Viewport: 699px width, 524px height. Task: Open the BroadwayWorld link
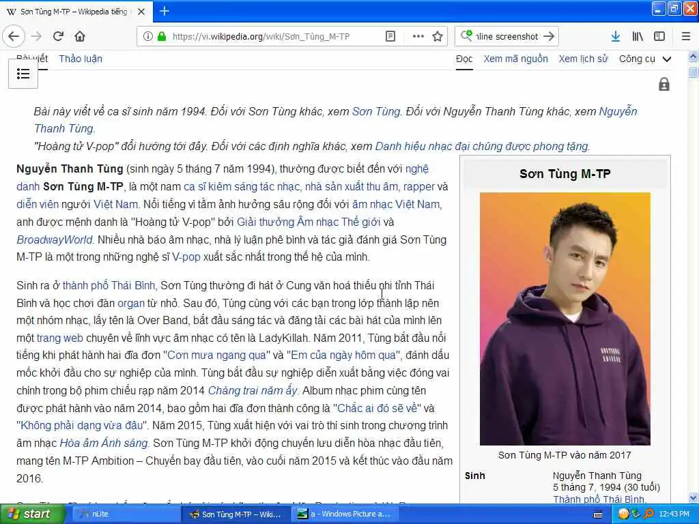click(x=55, y=239)
